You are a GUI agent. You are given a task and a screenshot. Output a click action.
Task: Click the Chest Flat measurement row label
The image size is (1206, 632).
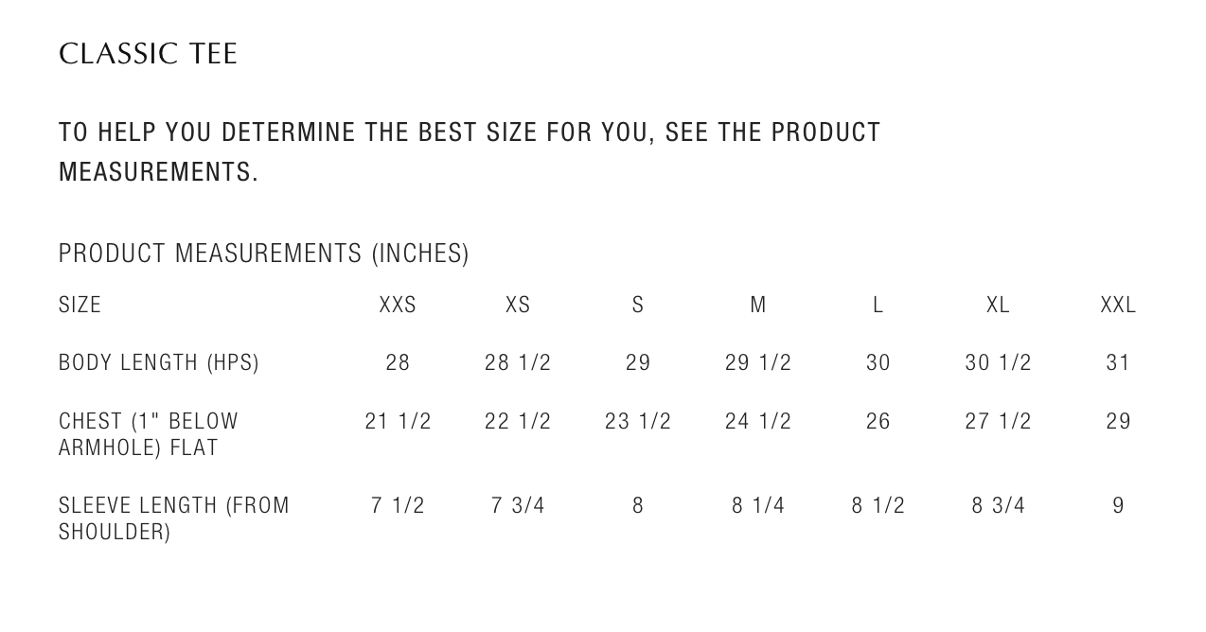click(149, 434)
